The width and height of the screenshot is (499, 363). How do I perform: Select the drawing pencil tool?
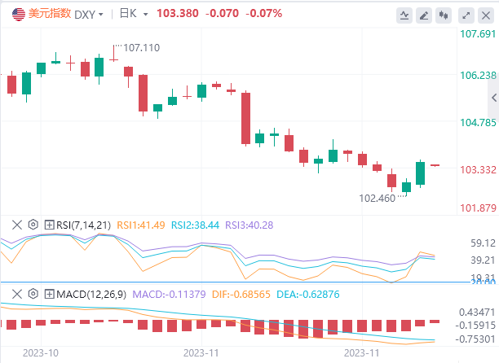(x=424, y=15)
